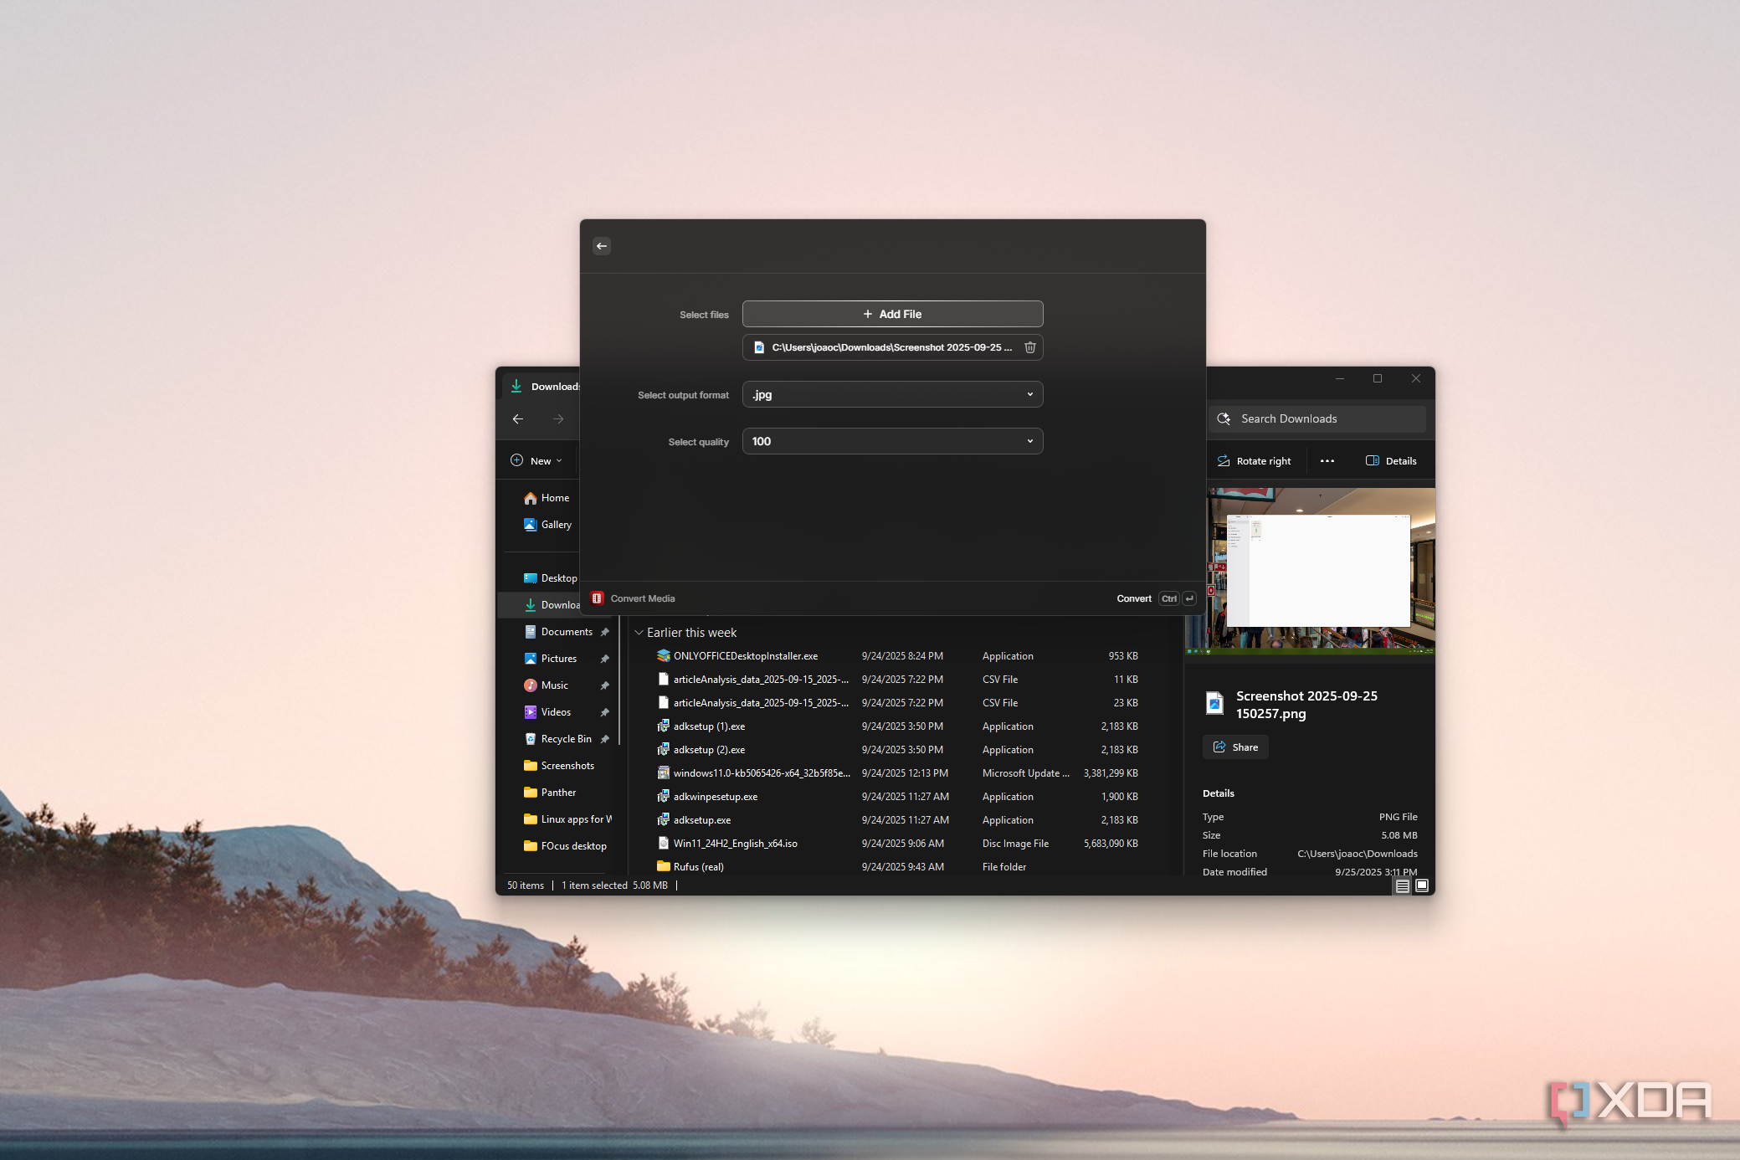Click Rotate right in Explorer toolbar
1740x1160 pixels.
pyautogui.click(x=1254, y=461)
